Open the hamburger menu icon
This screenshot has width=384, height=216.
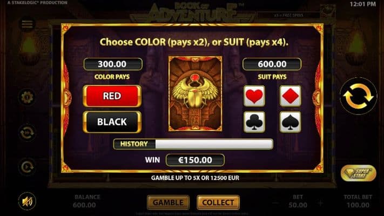click(x=27, y=24)
